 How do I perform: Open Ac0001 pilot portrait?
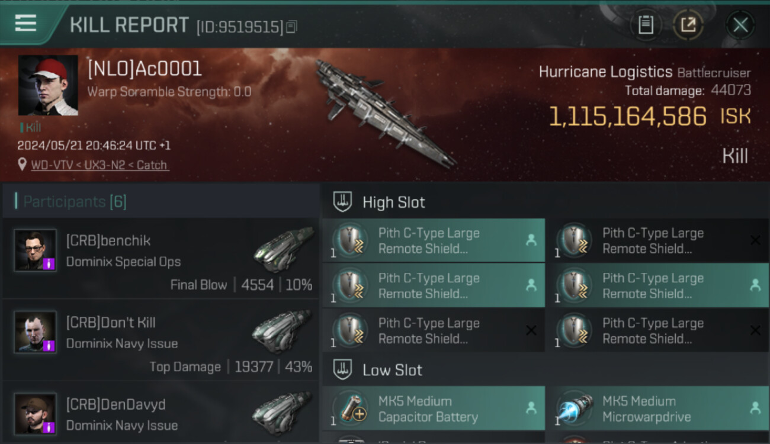tap(48, 85)
